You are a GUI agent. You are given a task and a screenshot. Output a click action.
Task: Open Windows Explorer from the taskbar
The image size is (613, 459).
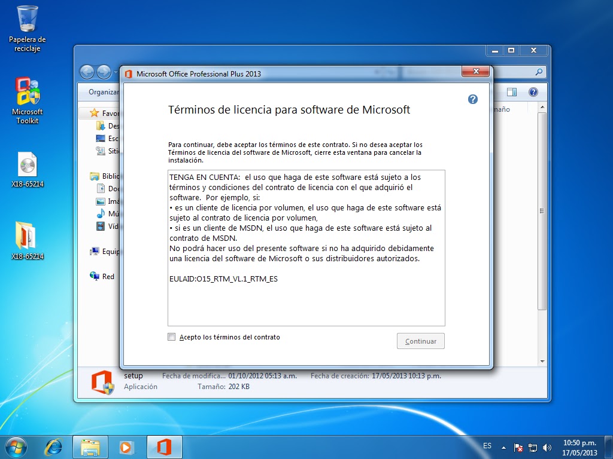coord(89,446)
